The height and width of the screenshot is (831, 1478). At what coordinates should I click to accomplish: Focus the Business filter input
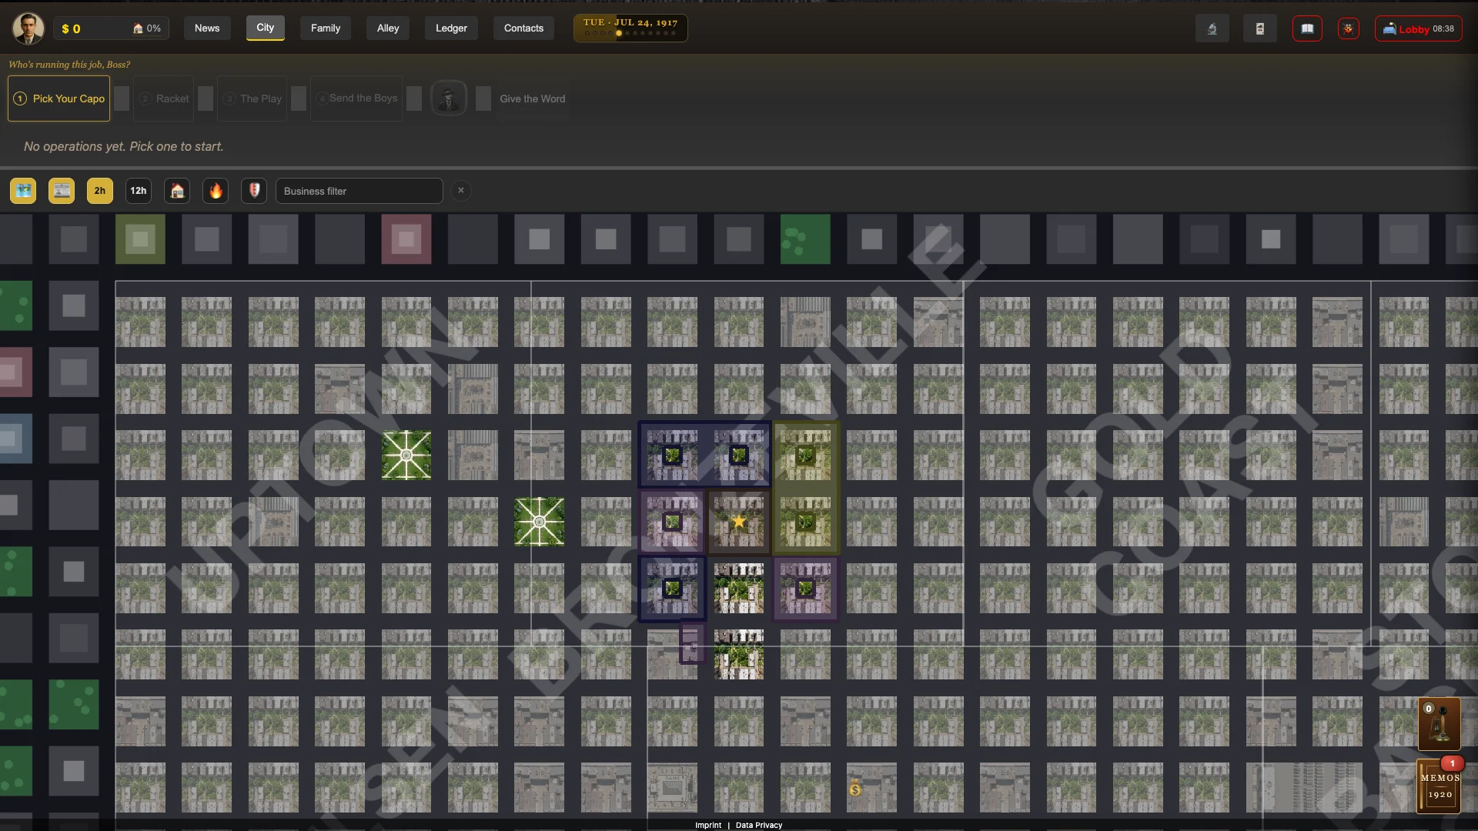[359, 191]
